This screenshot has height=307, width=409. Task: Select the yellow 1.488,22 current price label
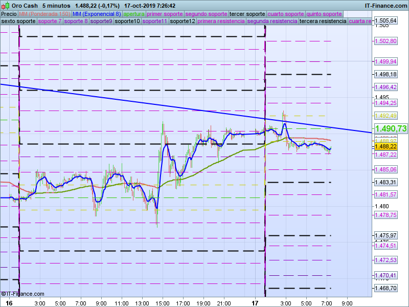386,146
